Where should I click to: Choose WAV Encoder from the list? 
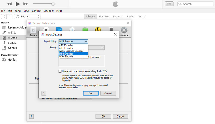click(x=73, y=56)
